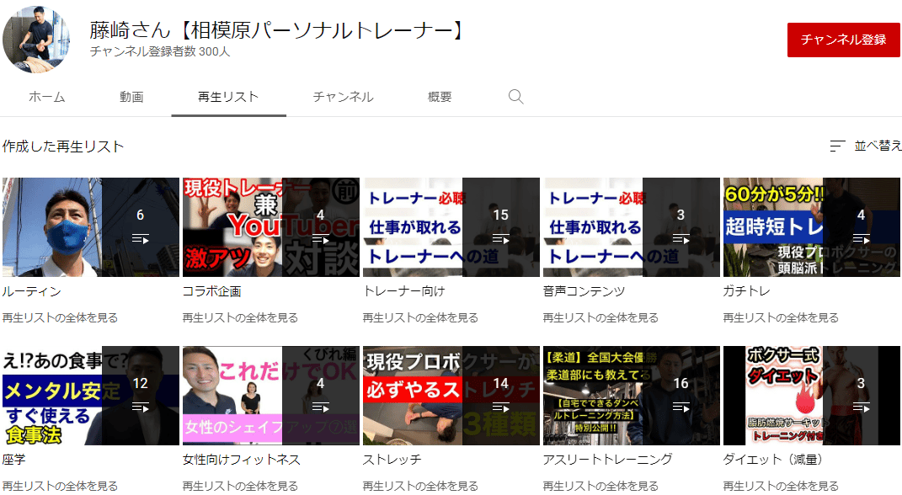Play the ガチトレ 超時短トレ thumbnail
Screen dimensions: 902x495
[x=812, y=227]
